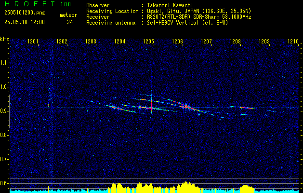
Task: Click the 1.0 kHz axis label
Action: 4,87
